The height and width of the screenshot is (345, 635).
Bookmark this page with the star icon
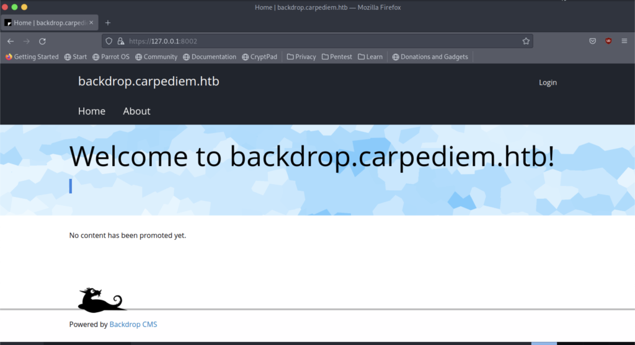click(x=526, y=41)
